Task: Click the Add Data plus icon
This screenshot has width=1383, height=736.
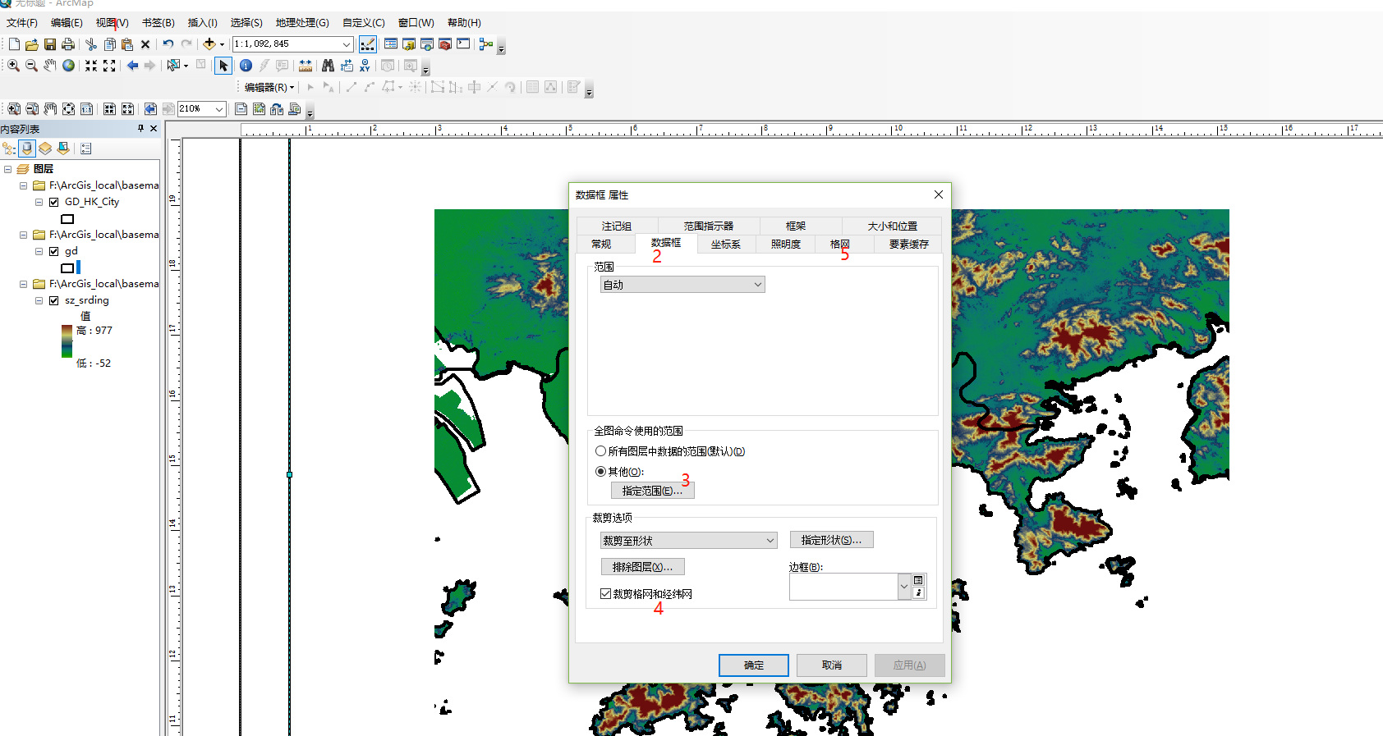Action: [x=209, y=44]
